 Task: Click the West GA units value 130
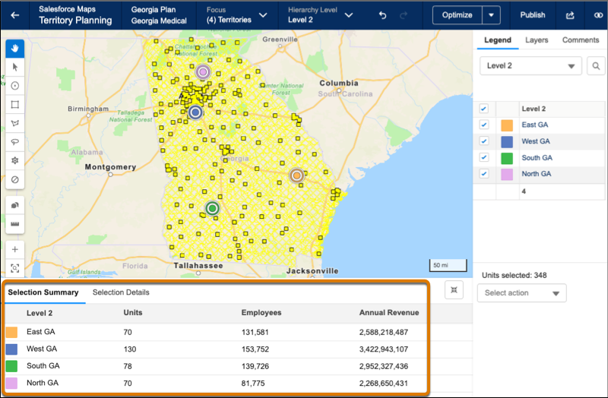129,349
